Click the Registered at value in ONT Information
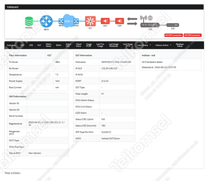The image size is (214, 181). pyautogui.click(x=47, y=124)
